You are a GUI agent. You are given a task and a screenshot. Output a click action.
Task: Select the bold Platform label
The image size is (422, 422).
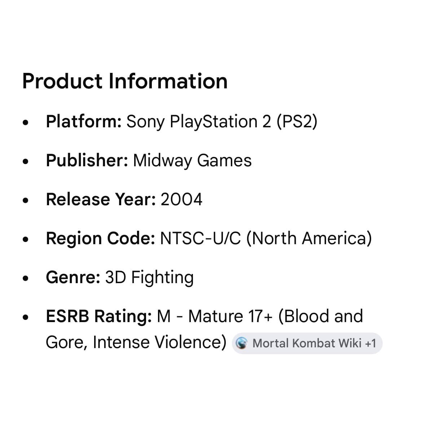[84, 122]
